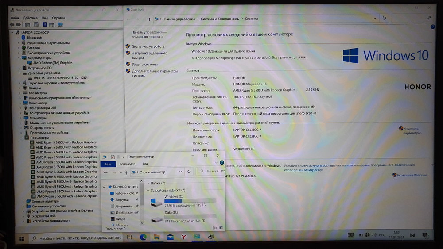Collapse the Процессоры category
Image resolution: width=443 pixels, height=249 pixels.
21,138
